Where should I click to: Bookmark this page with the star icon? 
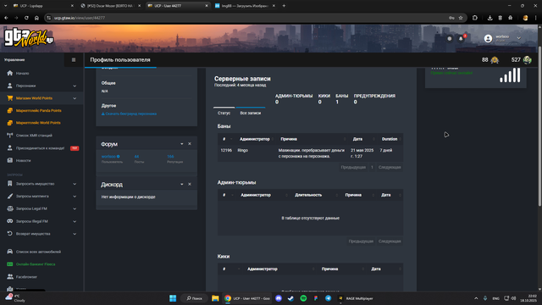(461, 18)
